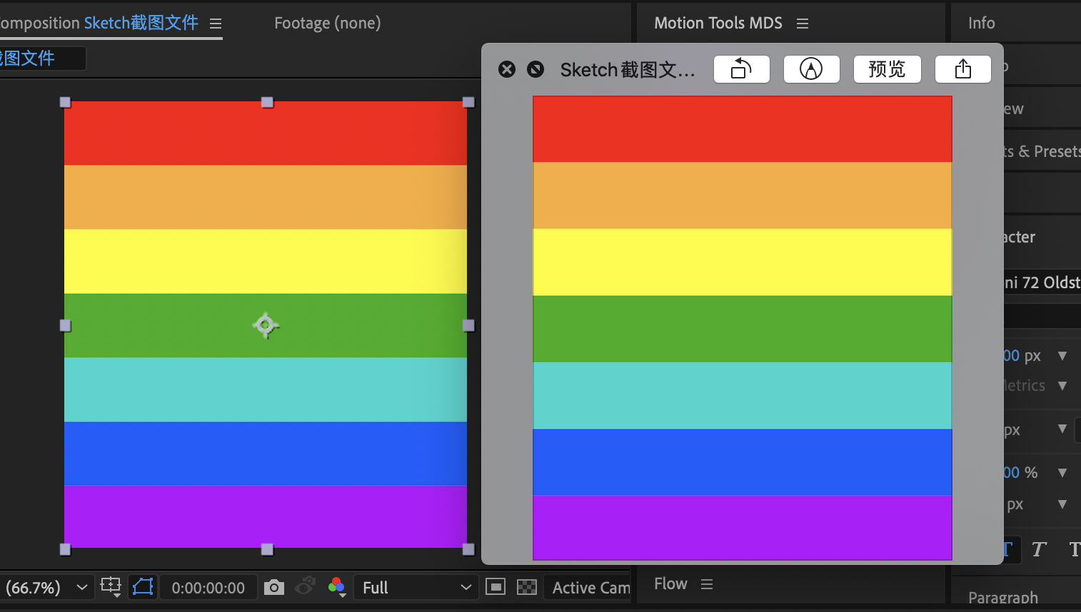Click the Markup pen icon

point(811,69)
